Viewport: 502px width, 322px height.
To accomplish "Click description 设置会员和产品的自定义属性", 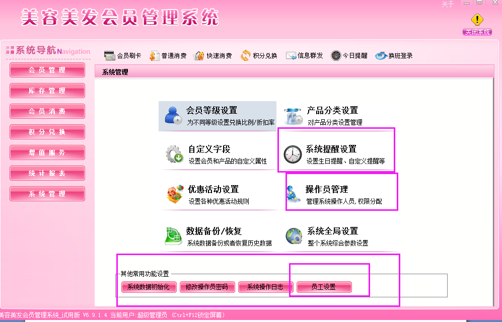I will click(228, 161).
